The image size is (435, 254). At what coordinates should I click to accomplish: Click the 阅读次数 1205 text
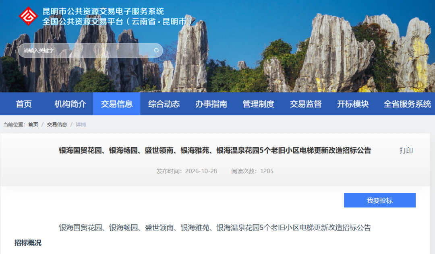pyautogui.click(x=252, y=171)
